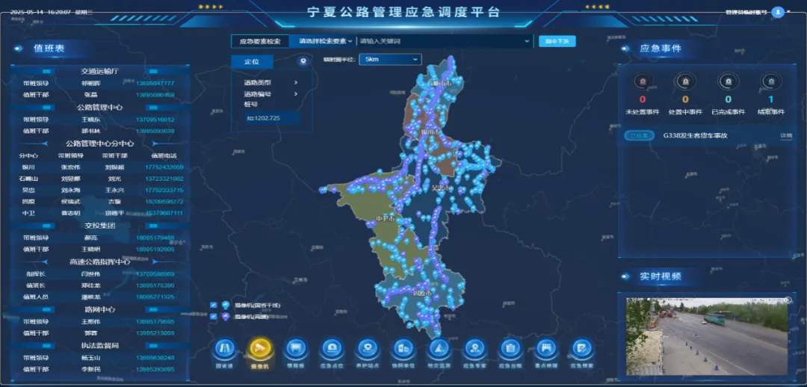Open the 应急专家 expert icon
This screenshot has height=387, width=807.
[474, 349]
